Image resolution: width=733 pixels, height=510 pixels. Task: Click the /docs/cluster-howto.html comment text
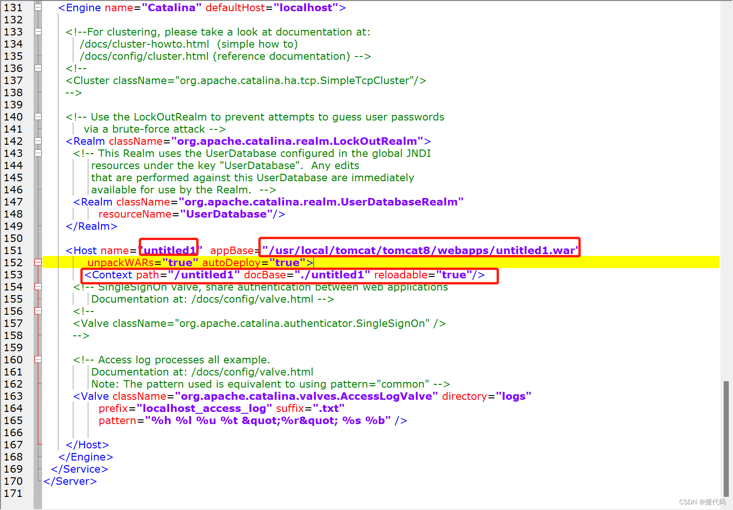144,44
